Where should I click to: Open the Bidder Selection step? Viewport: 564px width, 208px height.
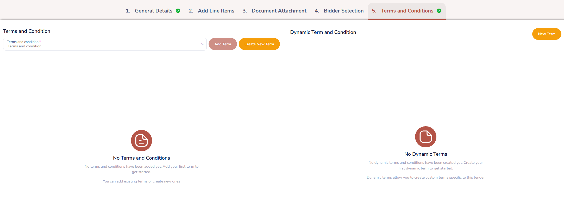click(339, 11)
